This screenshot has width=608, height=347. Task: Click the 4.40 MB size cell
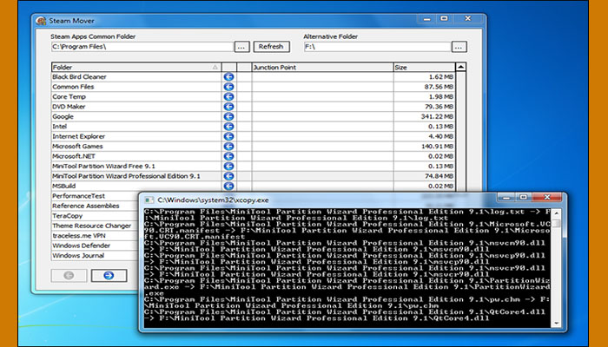coord(425,136)
